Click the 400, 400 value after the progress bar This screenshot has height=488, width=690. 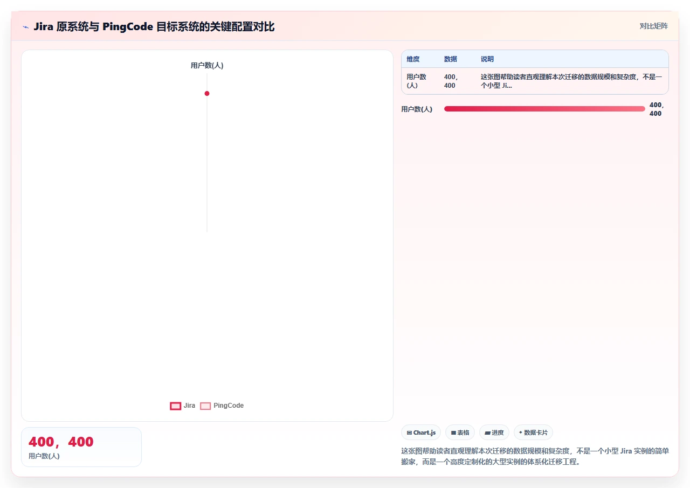point(657,109)
